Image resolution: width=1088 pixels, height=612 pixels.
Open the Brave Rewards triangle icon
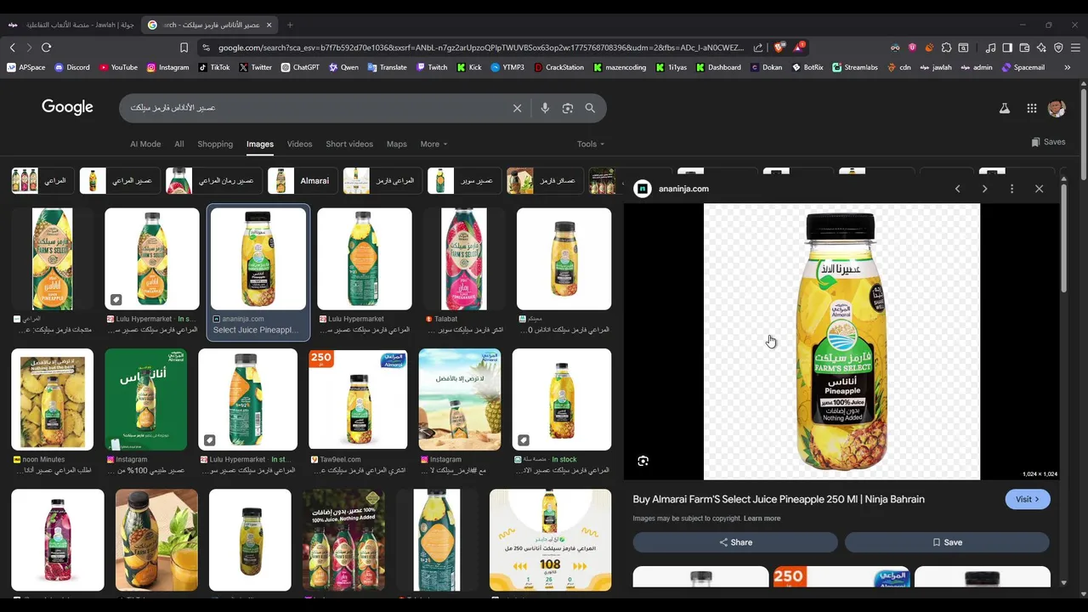(x=799, y=48)
